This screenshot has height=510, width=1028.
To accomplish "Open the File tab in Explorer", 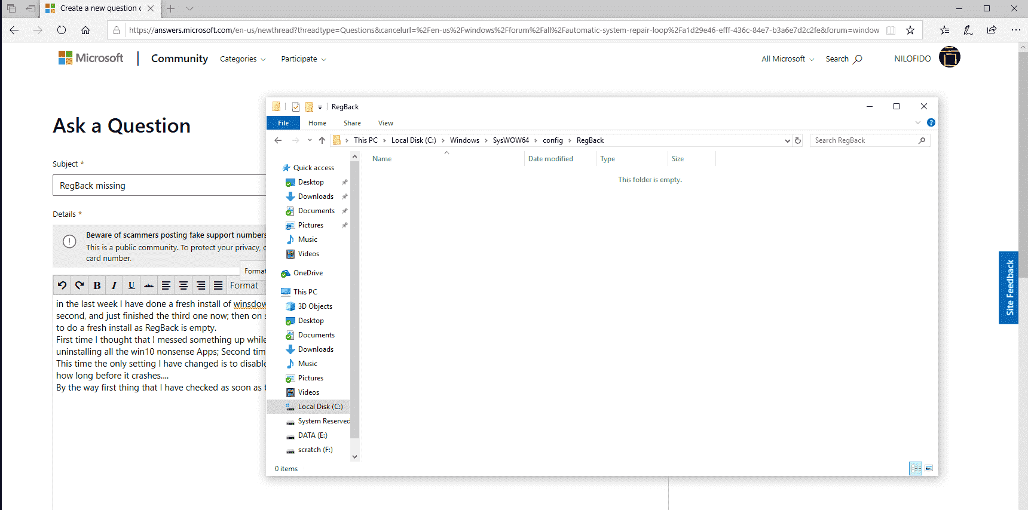I will tap(283, 123).
